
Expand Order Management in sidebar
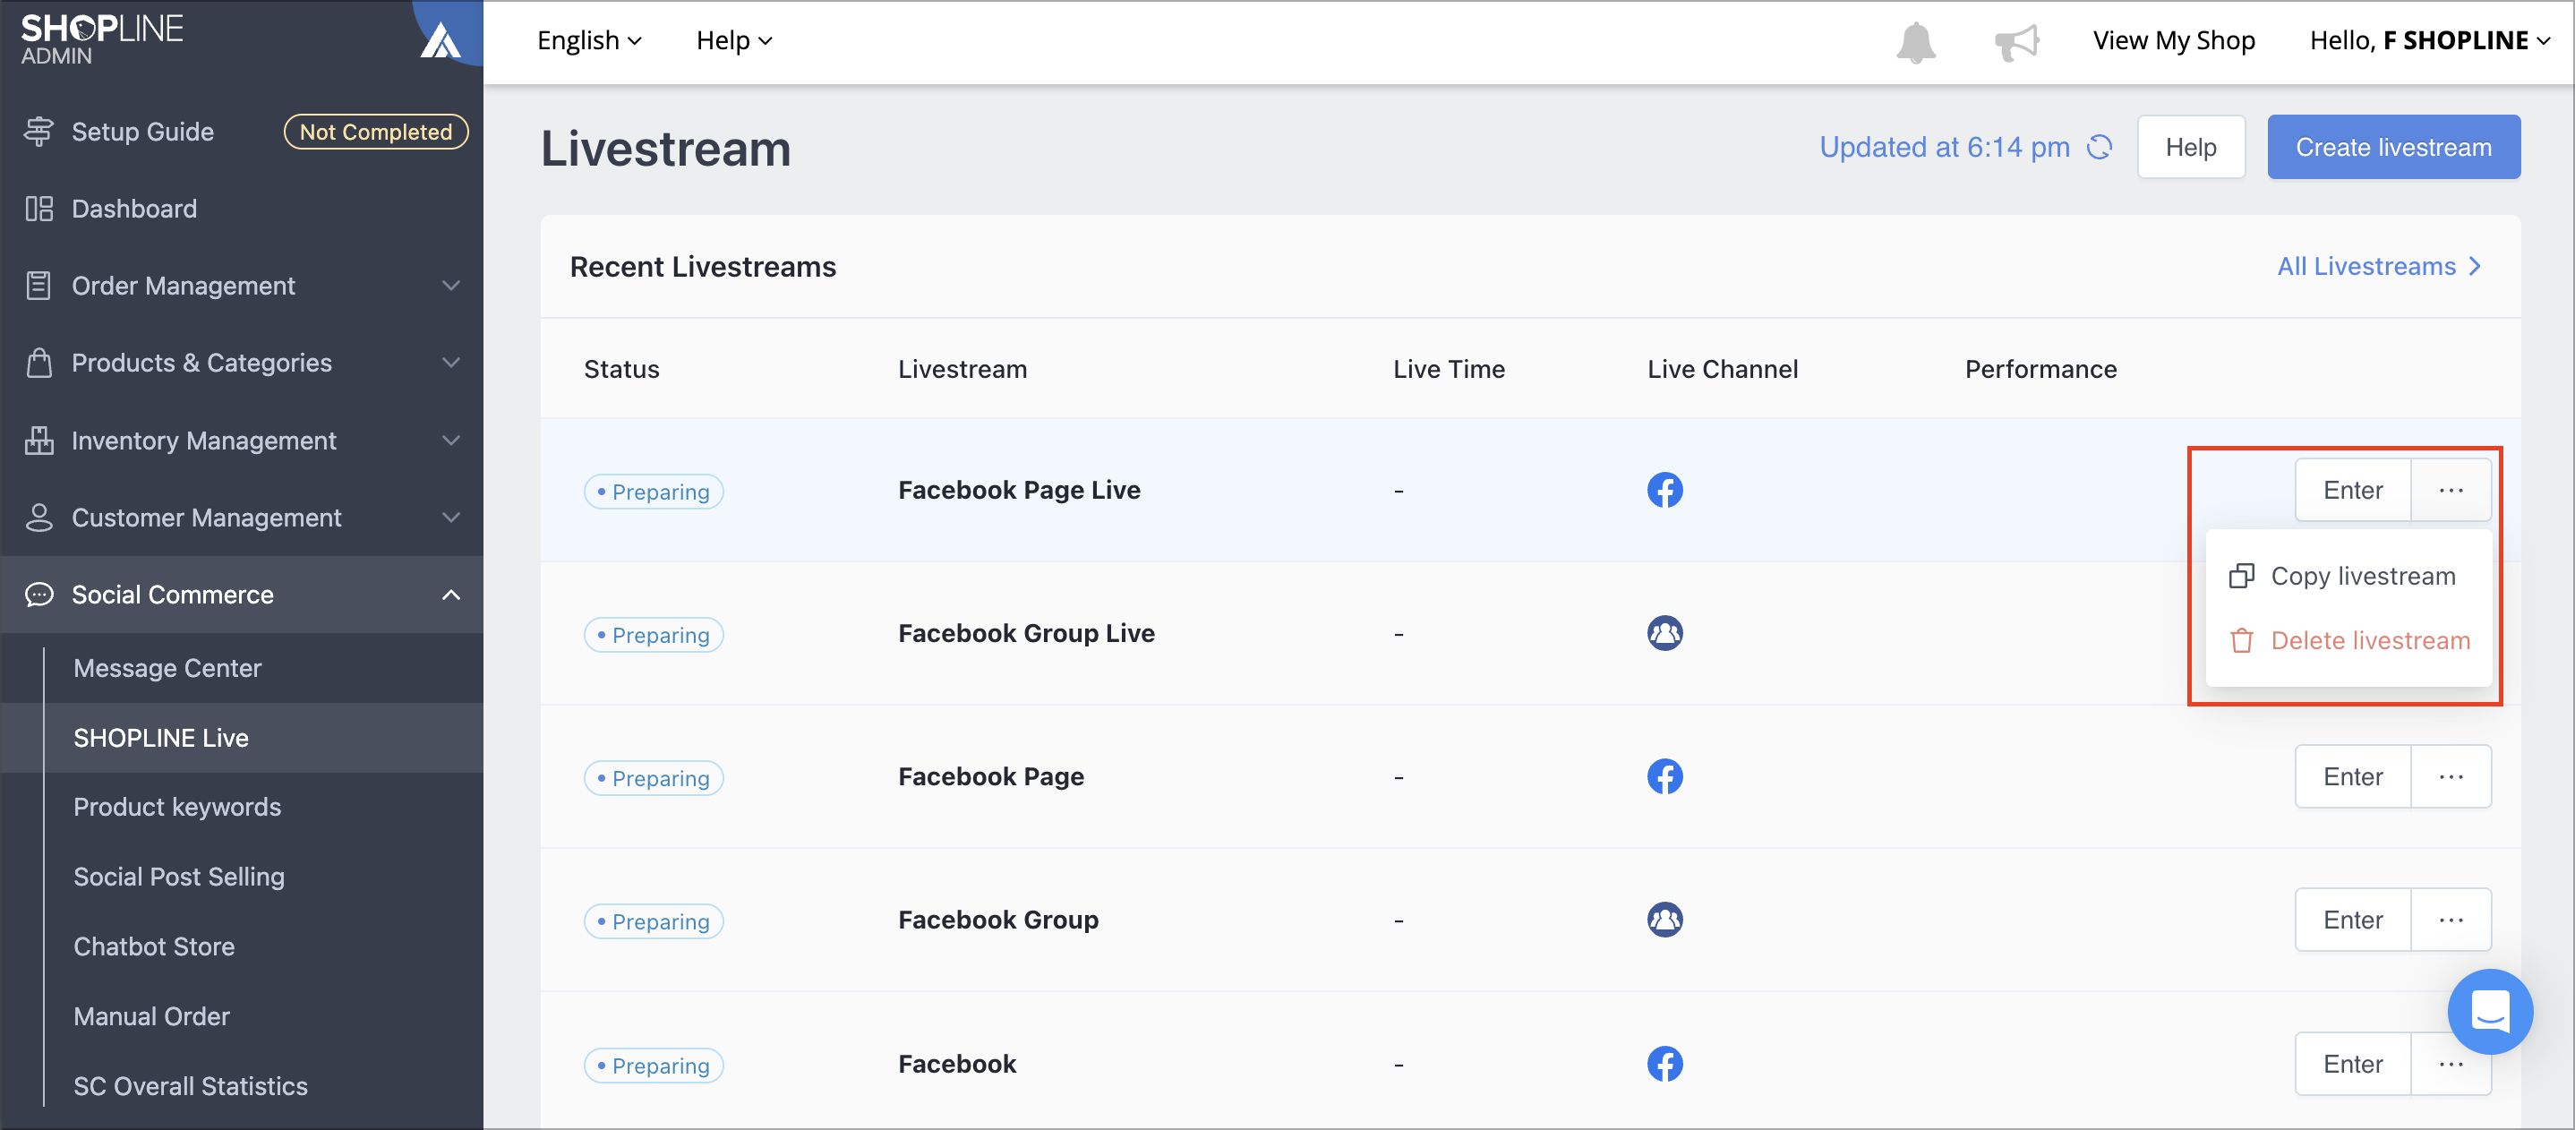[x=242, y=286]
